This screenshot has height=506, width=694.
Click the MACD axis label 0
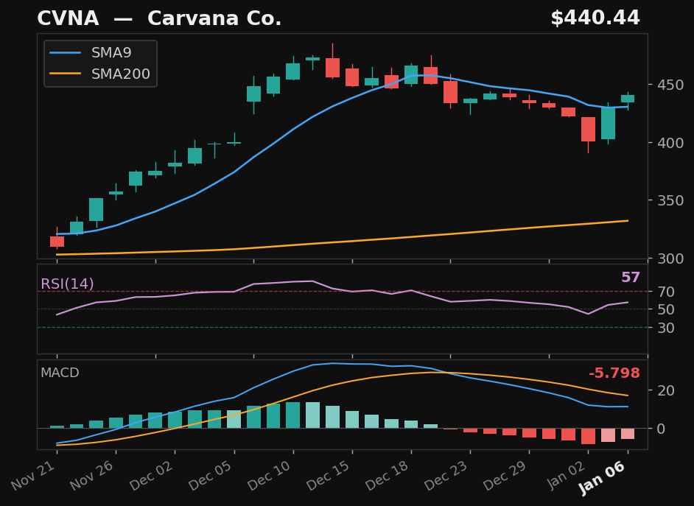pos(662,429)
